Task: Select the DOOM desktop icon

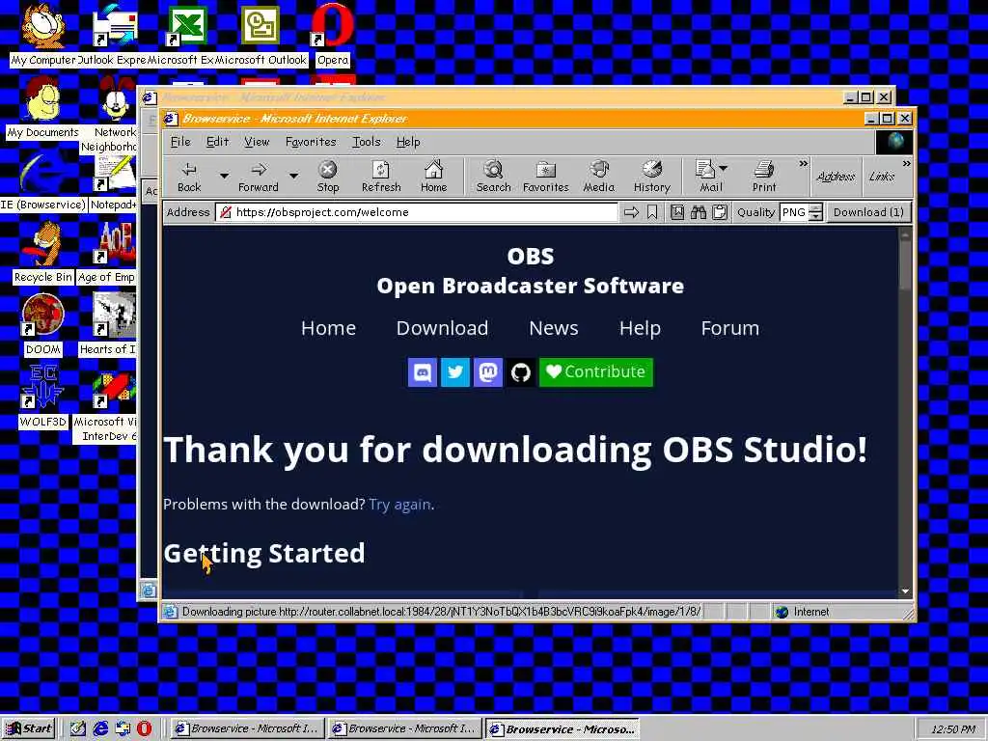Action: 42,324
